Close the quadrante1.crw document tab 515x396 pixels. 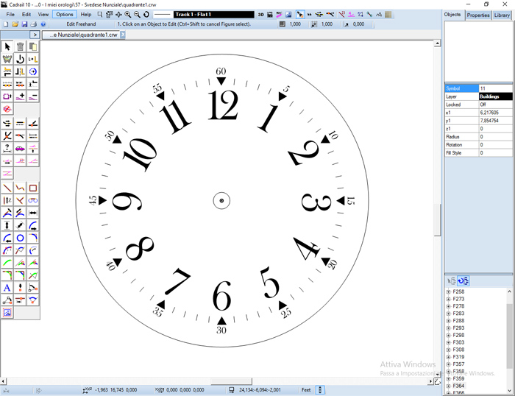pos(123,35)
